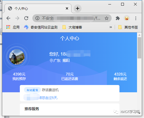Image resolution: width=144 pixels, height=118 pixels.
Task: Select the 个人中心 browser tab
Action: coord(38,8)
